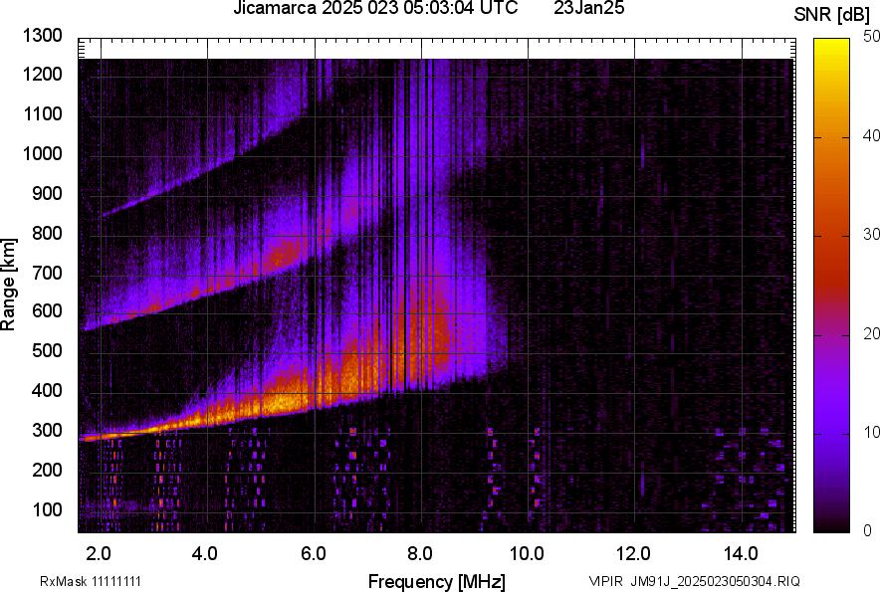Click the 50 tick label on colorbar

tap(872, 37)
